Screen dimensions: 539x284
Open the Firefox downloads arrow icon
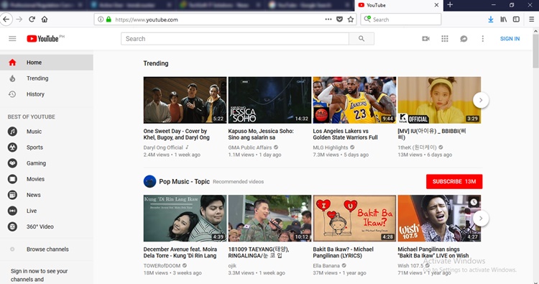[491, 19]
